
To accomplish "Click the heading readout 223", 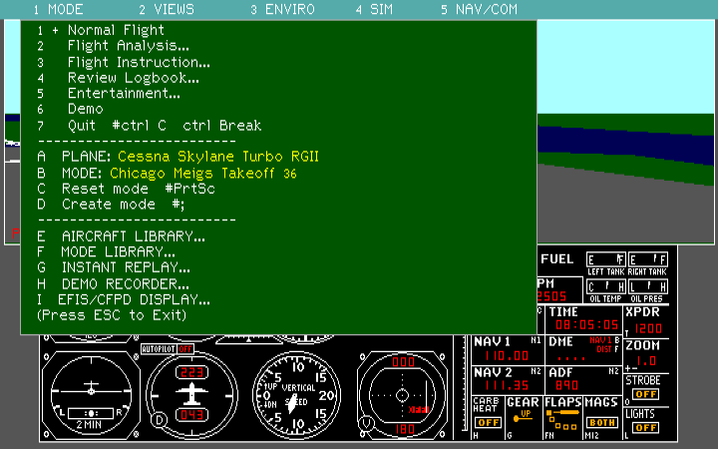I will 191,372.
